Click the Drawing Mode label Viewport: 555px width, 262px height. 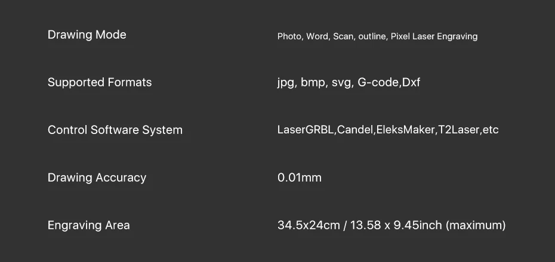[87, 35]
